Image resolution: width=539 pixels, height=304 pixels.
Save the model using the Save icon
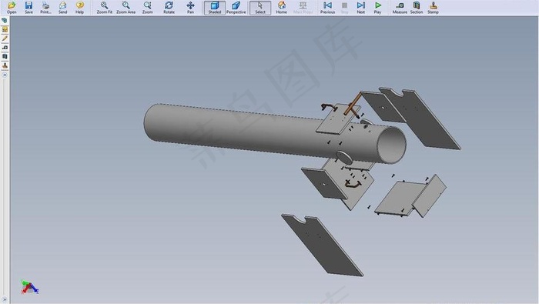29,7
